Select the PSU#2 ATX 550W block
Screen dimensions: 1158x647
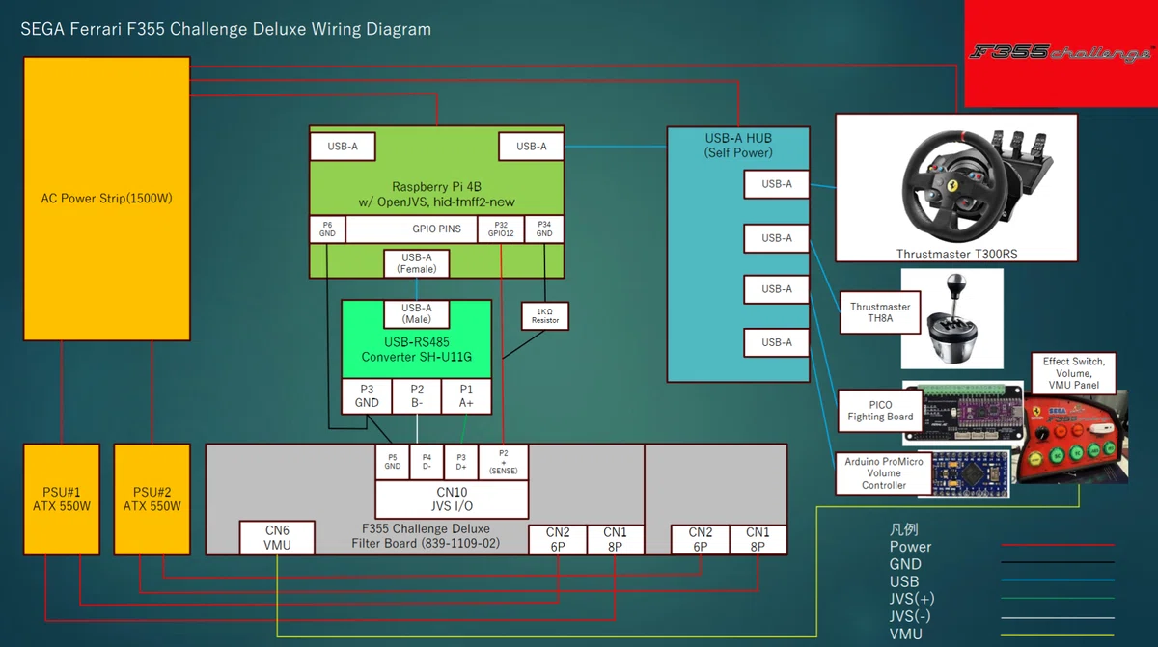[152, 499]
